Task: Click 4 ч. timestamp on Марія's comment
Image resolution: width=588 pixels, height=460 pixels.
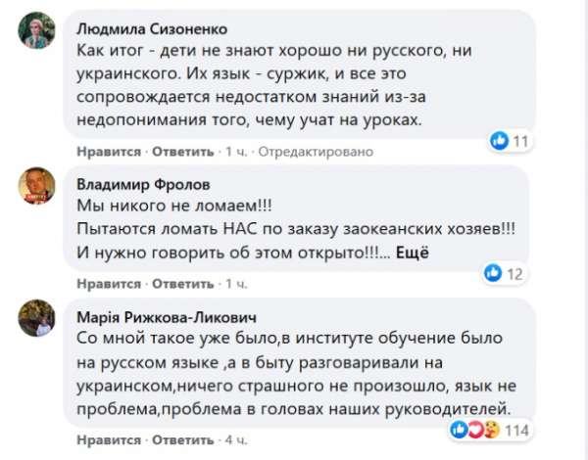Action: pyautogui.click(x=236, y=439)
